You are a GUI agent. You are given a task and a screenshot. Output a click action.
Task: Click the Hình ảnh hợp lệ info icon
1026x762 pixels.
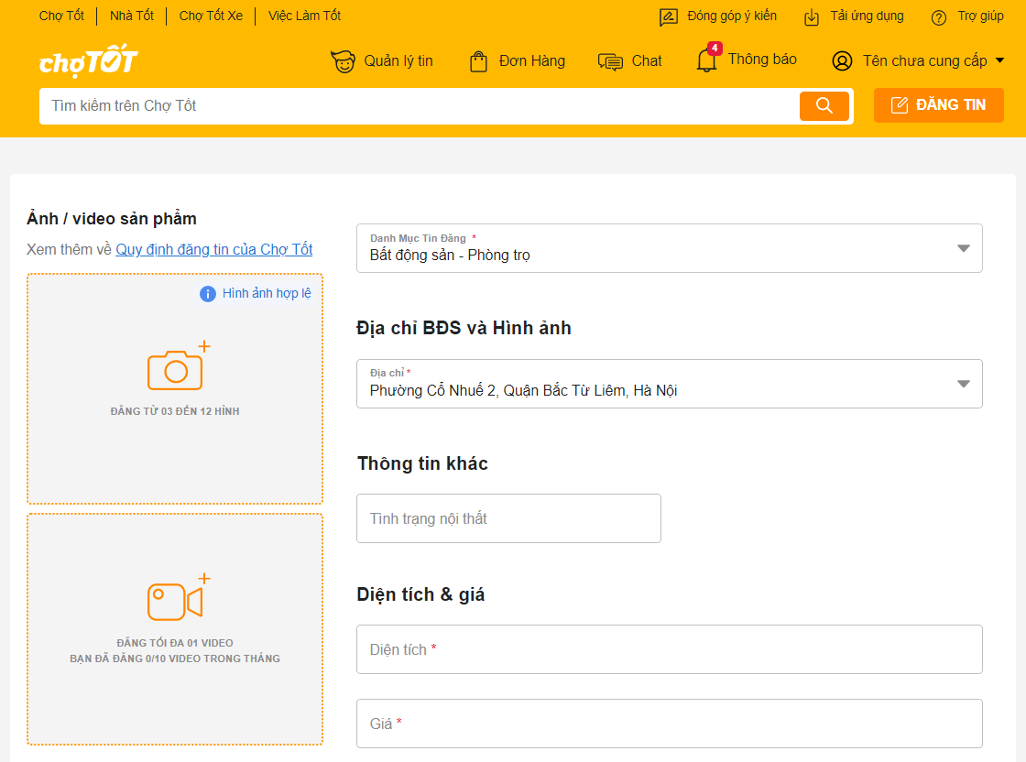point(208,294)
